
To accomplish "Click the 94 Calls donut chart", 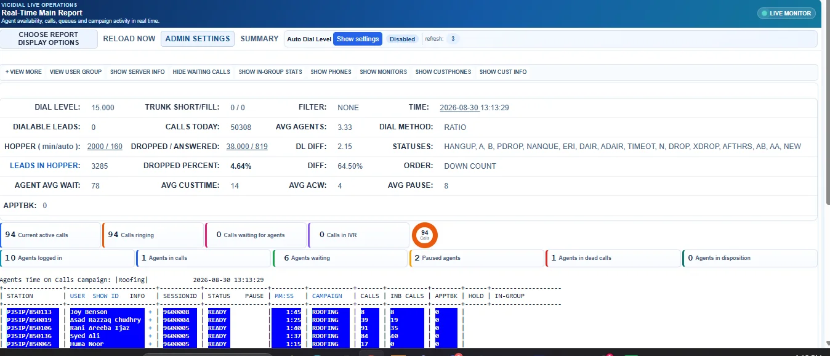I will 425,235.
